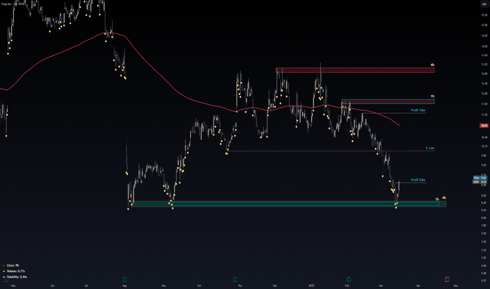Image resolution: width=490 pixels, height=289 pixels.
Task: Click the earnings marker above the Aug label
Action: 125,279
